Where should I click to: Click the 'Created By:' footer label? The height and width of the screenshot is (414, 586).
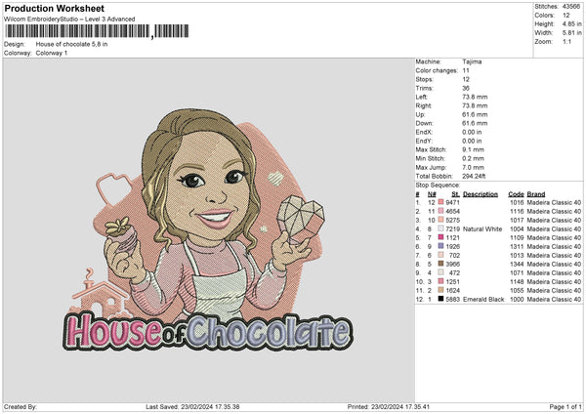coord(21,406)
